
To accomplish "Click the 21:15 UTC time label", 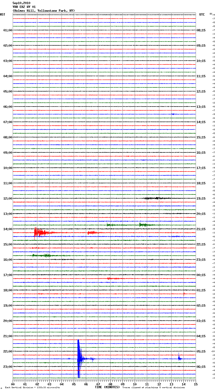I will (x=201, y=229).
